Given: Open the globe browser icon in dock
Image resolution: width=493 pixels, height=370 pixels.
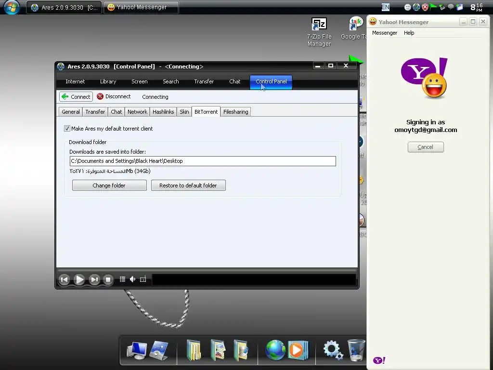Looking at the screenshot, I should point(275,350).
